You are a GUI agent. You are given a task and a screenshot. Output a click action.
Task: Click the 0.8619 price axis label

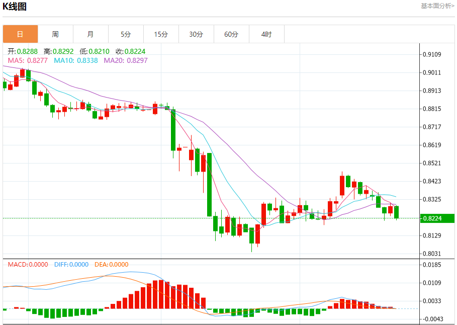432,145
